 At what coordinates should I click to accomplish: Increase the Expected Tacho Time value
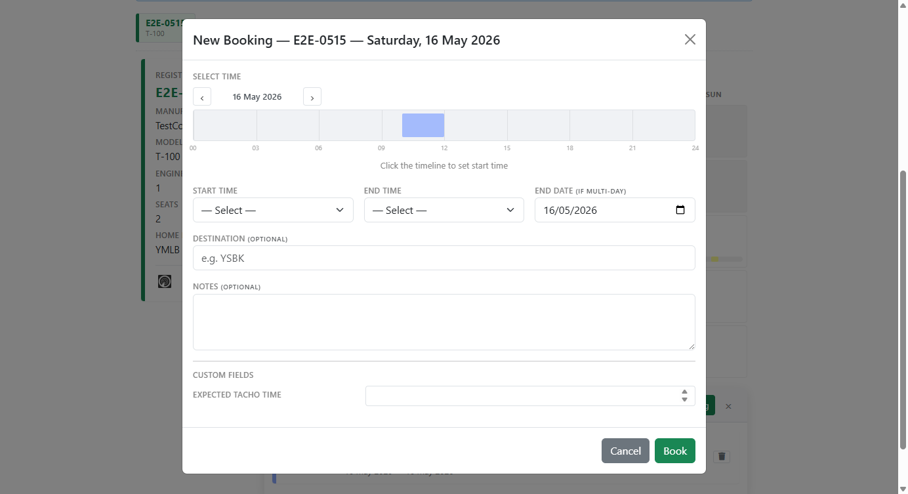684,392
